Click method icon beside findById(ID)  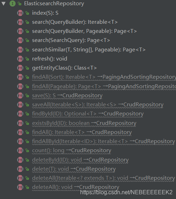tap(20, 114)
